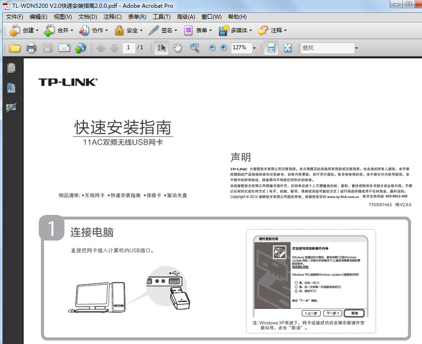Activate the Select text cursor tool
This screenshot has height=344, width=422.
162,48
